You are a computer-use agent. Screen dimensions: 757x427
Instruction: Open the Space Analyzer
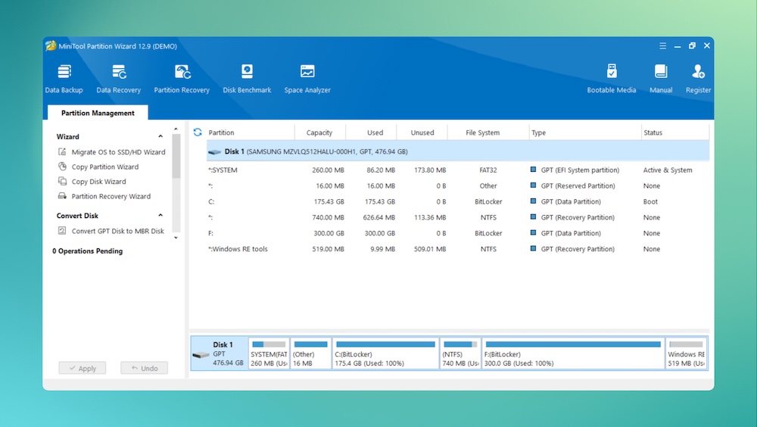point(307,79)
